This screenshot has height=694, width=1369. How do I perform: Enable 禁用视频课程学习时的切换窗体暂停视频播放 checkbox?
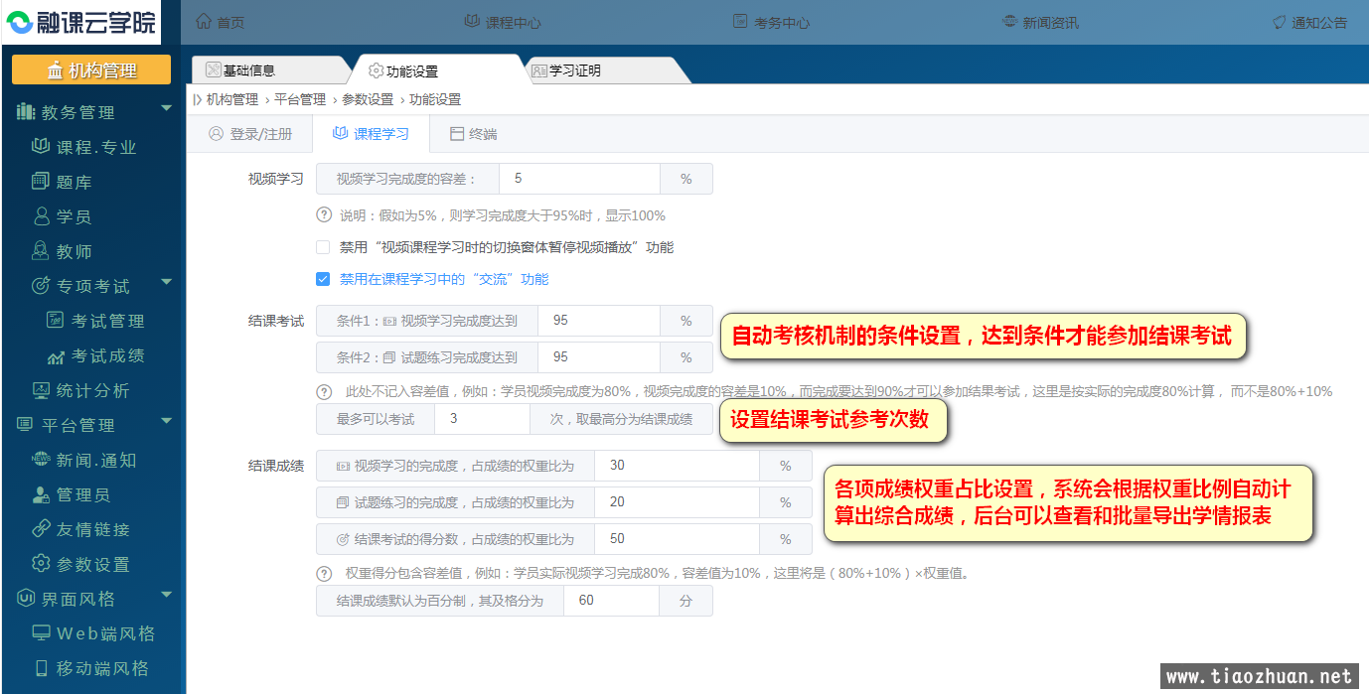pyautogui.click(x=323, y=247)
